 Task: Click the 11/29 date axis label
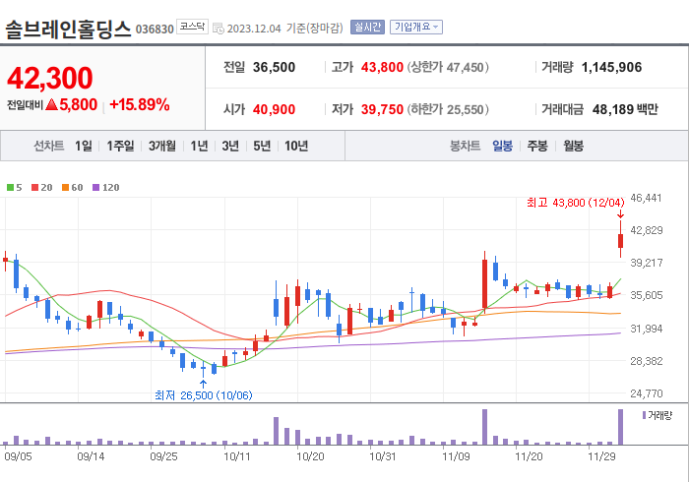click(601, 456)
